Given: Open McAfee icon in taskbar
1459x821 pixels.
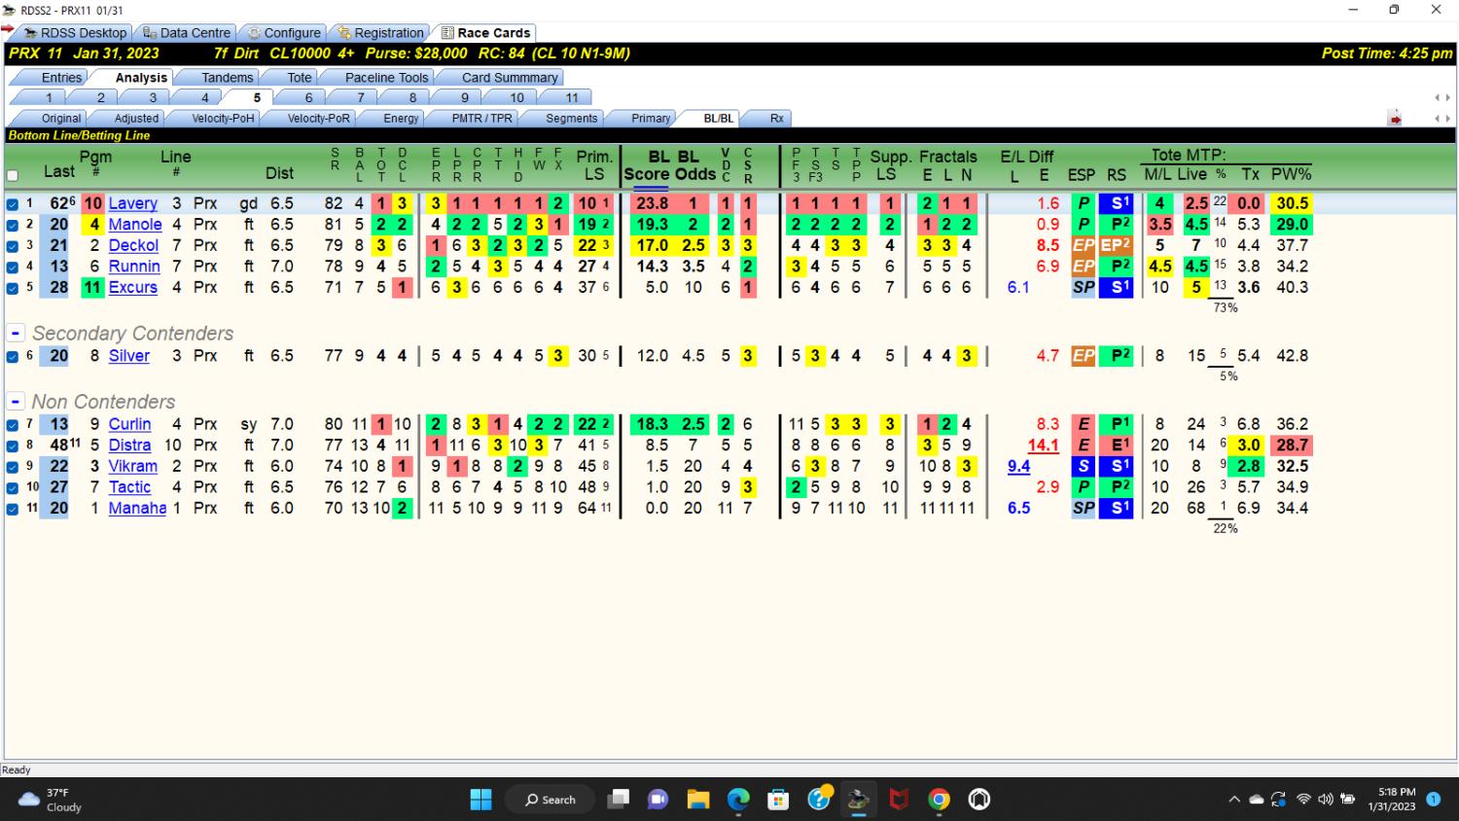Looking at the screenshot, I should [x=899, y=800].
